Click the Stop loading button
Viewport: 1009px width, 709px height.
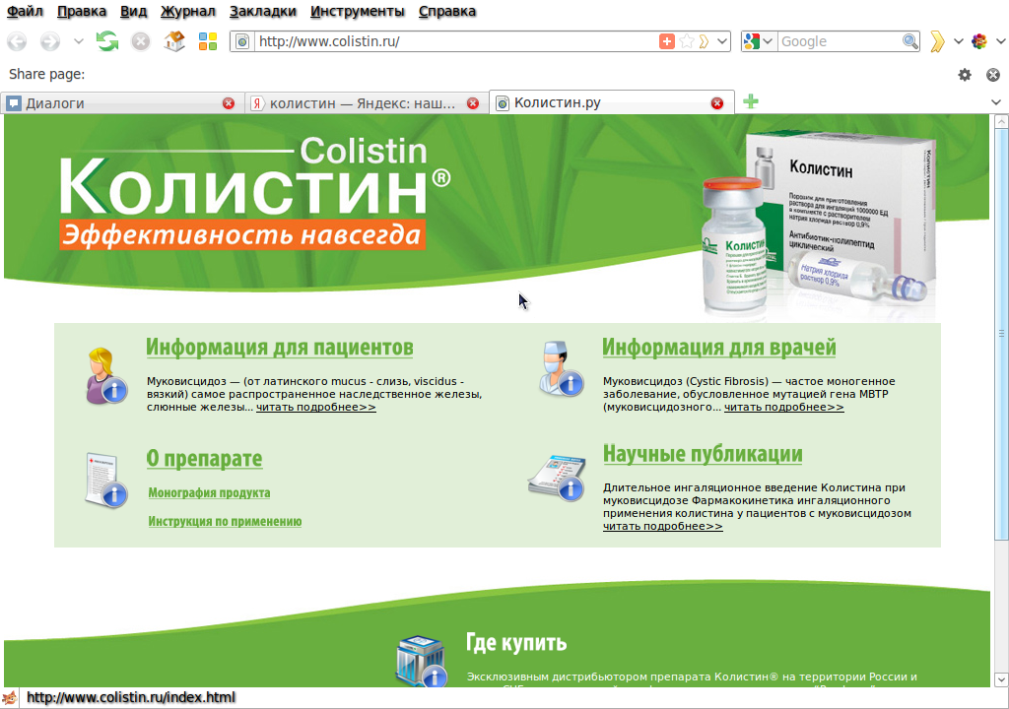point(141,41)
